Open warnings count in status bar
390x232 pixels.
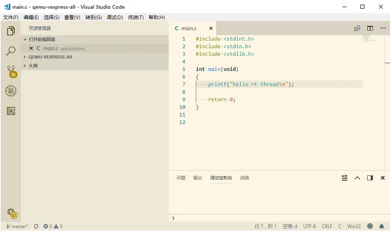[59, 226]
